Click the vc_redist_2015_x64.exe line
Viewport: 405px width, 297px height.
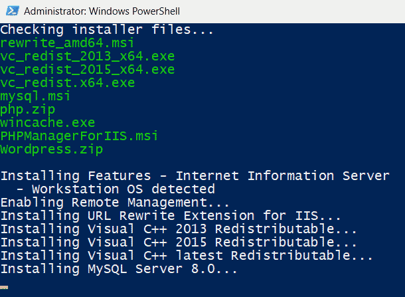(87, 69)
